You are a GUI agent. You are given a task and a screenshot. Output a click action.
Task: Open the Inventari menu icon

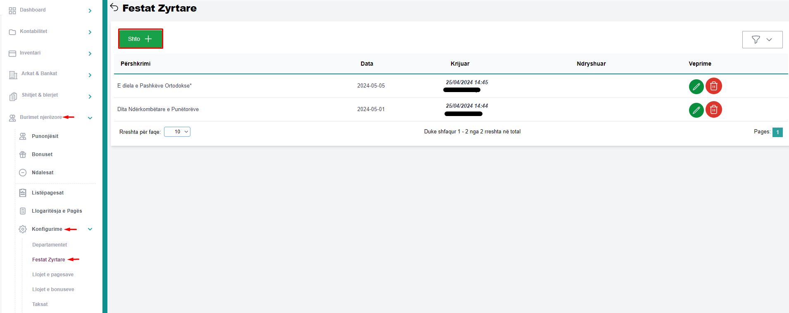(x=12, y=54)
